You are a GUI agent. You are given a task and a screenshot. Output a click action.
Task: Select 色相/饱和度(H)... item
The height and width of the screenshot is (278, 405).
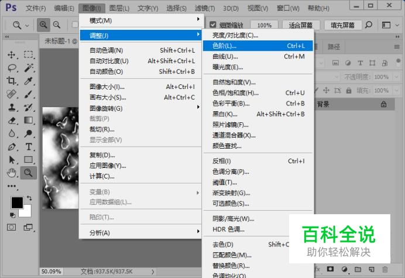258,92
